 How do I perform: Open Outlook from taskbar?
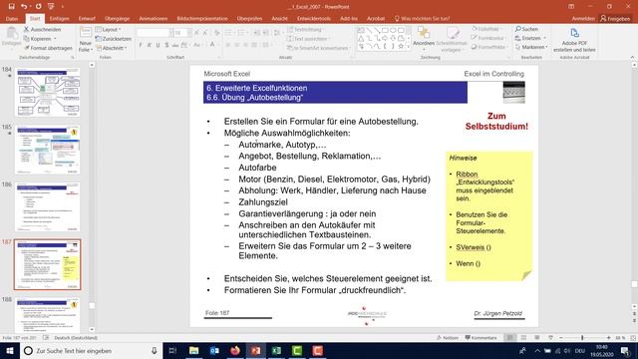click(214, 350)
